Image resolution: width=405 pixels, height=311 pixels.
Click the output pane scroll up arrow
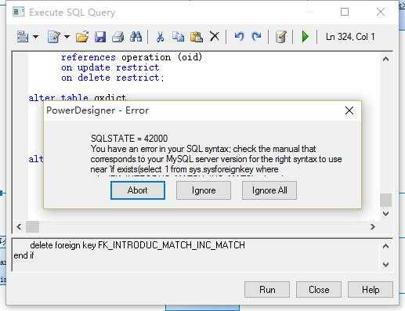[385, 246]
